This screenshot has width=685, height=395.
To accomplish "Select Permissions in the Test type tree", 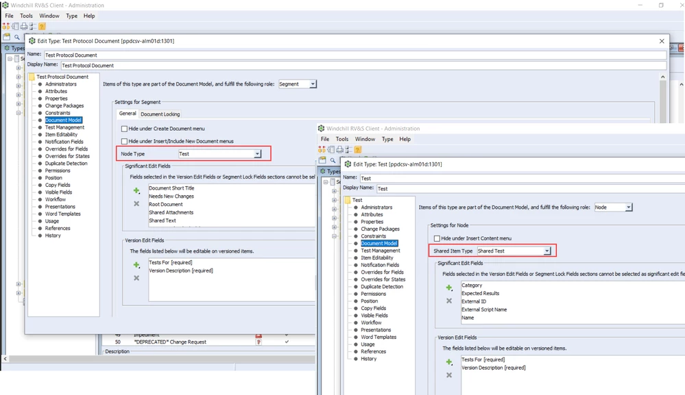I will click(x=374, y=294).
